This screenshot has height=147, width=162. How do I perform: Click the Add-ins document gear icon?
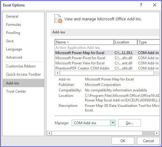pos(58,19)
